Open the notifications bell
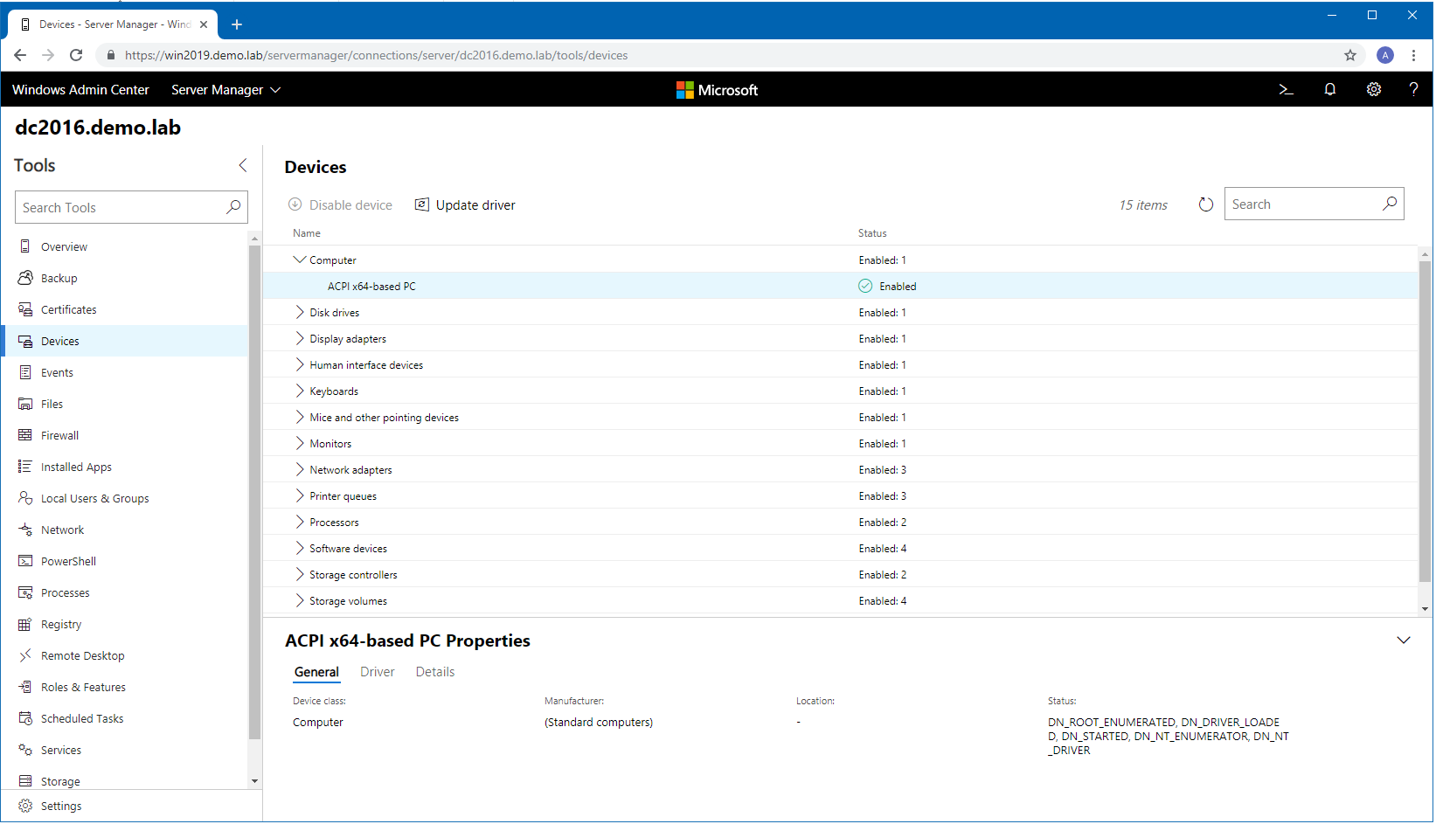Image resolution: width=1436 pixels, height=824 pixels. (x=1329, y=90)
